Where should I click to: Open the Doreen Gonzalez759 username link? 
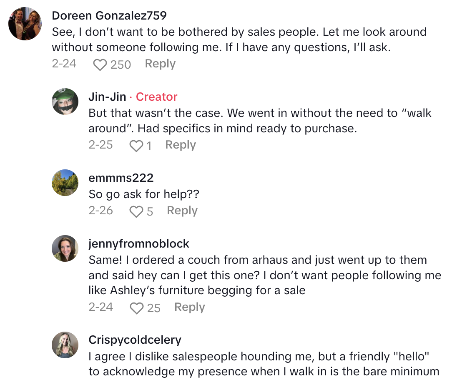(x=109, y=16)
